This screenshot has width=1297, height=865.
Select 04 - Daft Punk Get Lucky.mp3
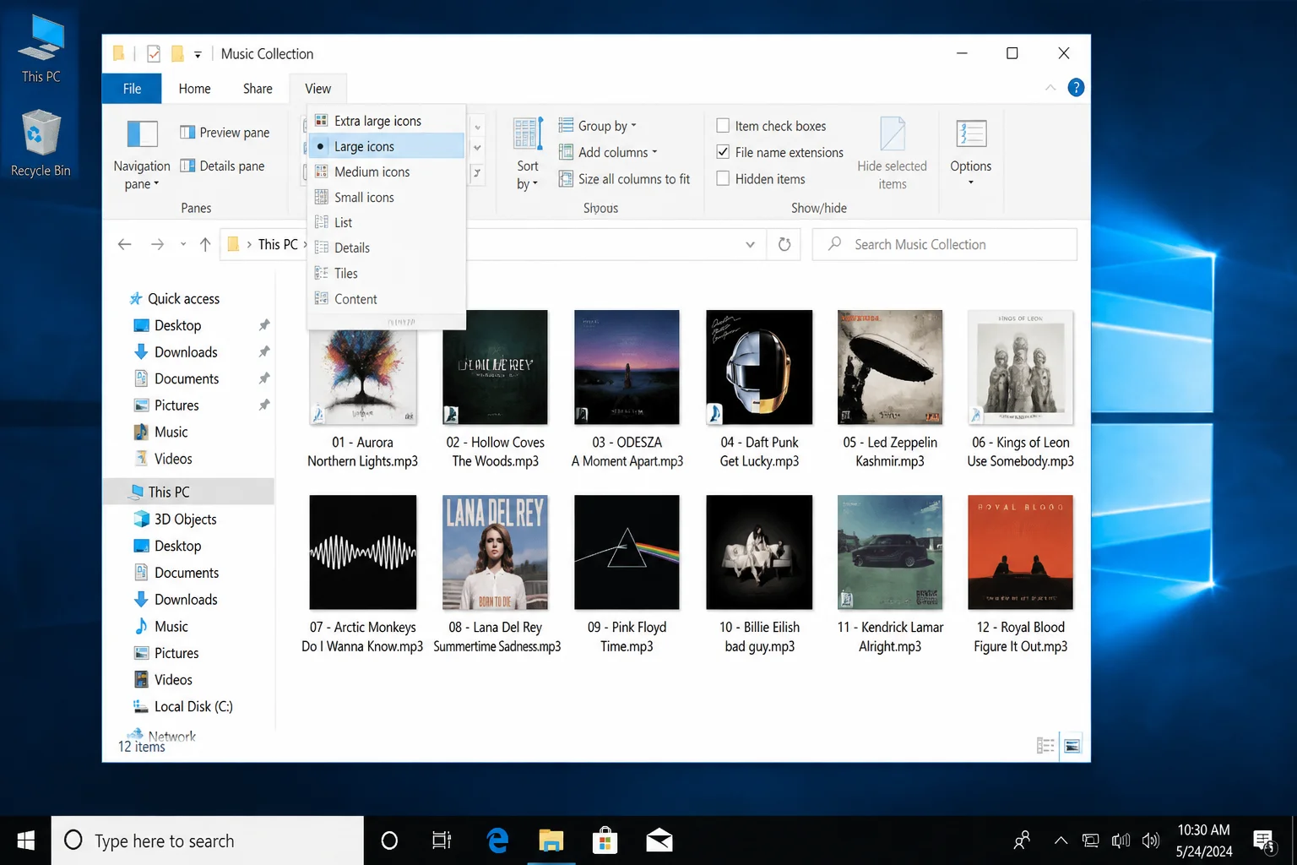759,389
